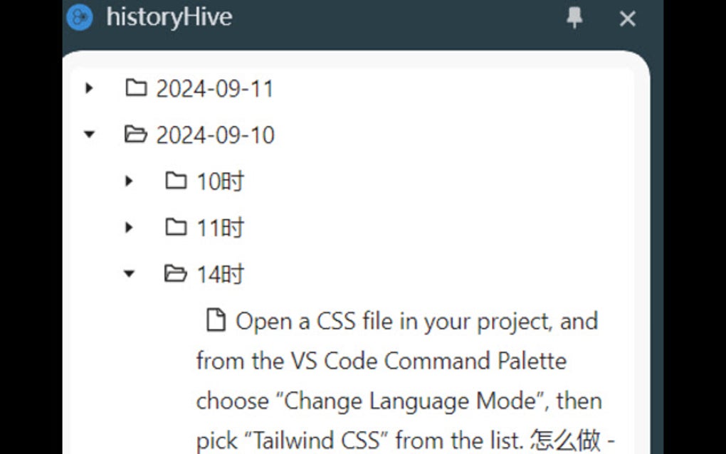Viewport: 726px width, 454px height.
Task: Collapse the 2024-09-10 date group
Action: [x=90, y=134]
